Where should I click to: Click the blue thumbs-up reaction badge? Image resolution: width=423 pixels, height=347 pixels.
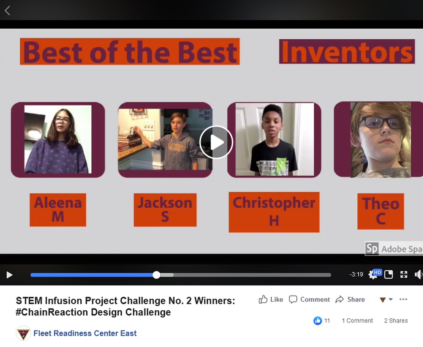coord(317,321)
